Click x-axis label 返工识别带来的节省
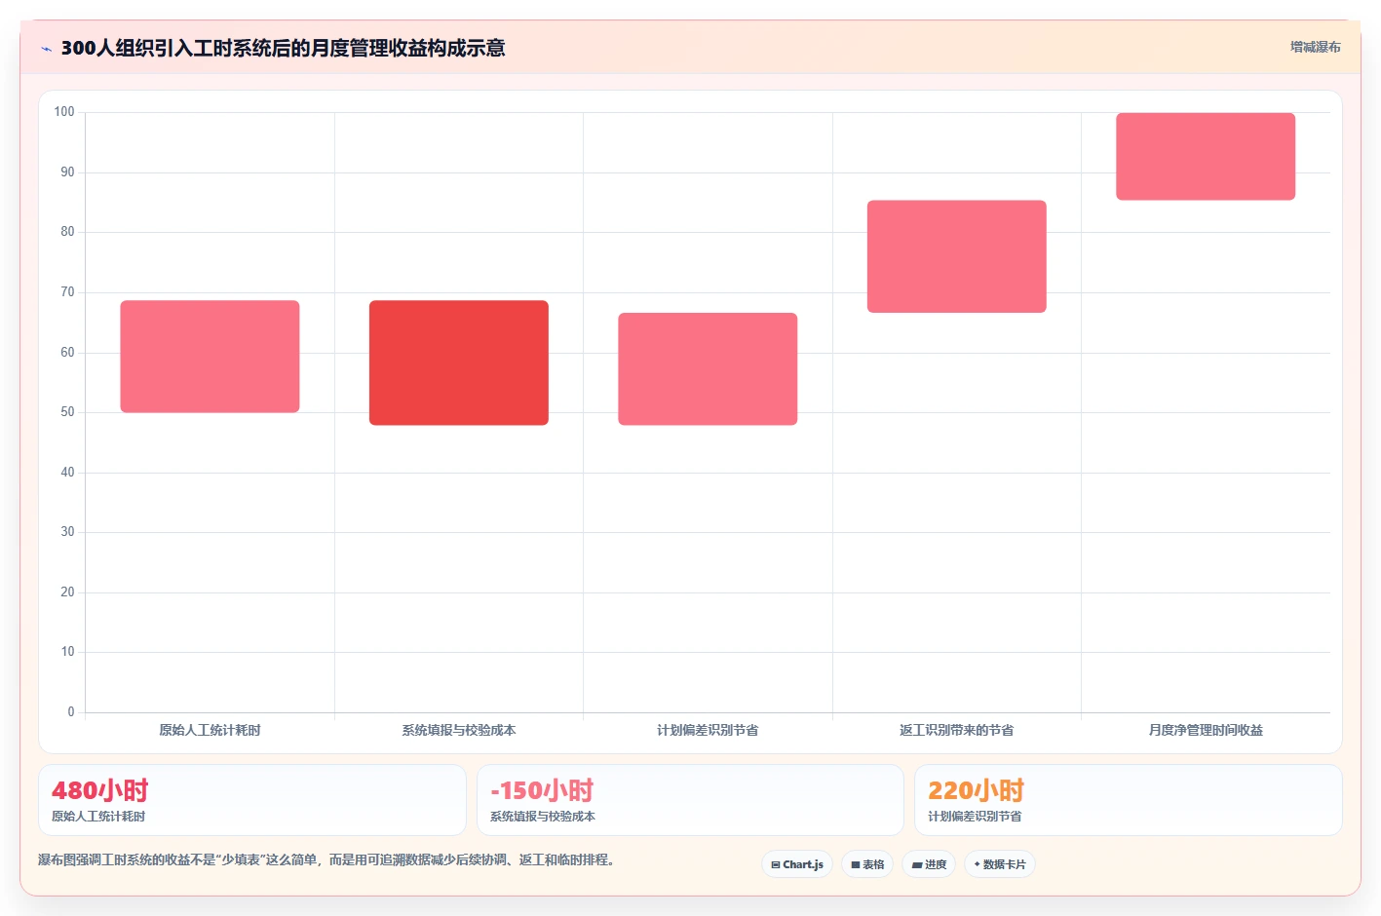The width and height of the screenshot is (1381, 916). [957, 730]
